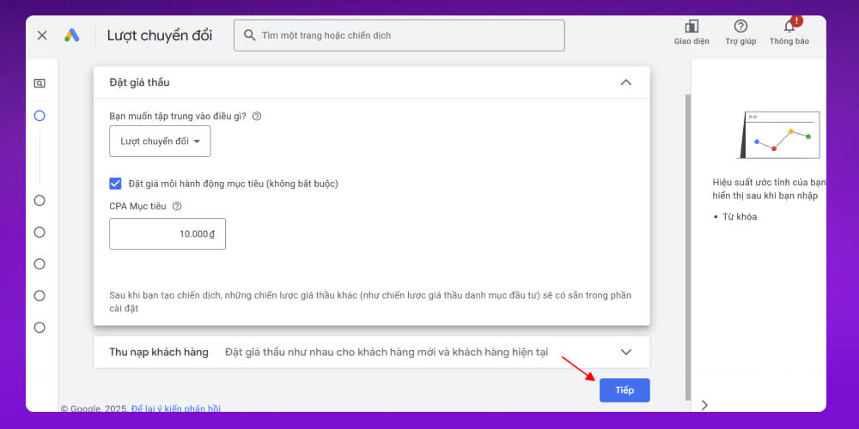Click the sidebar search overview icon

(x=40, y=83)
